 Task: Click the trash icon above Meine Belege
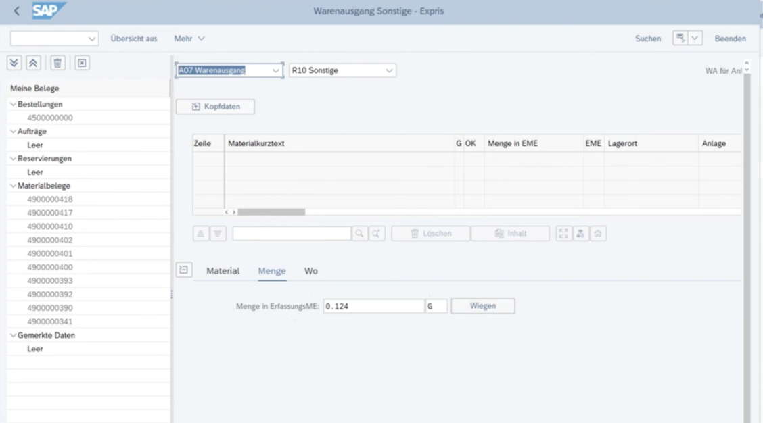[x=57, y=62]
